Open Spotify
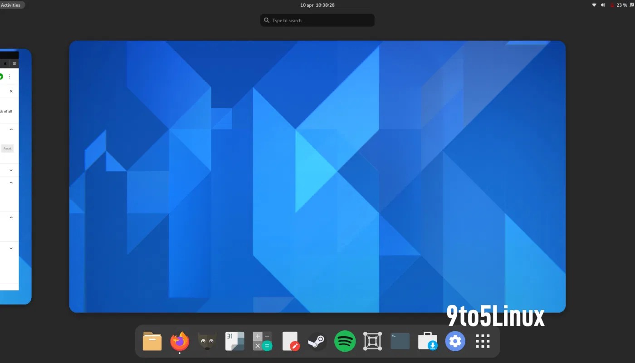The width and height of the screenshot is (635, 363). 345,341
